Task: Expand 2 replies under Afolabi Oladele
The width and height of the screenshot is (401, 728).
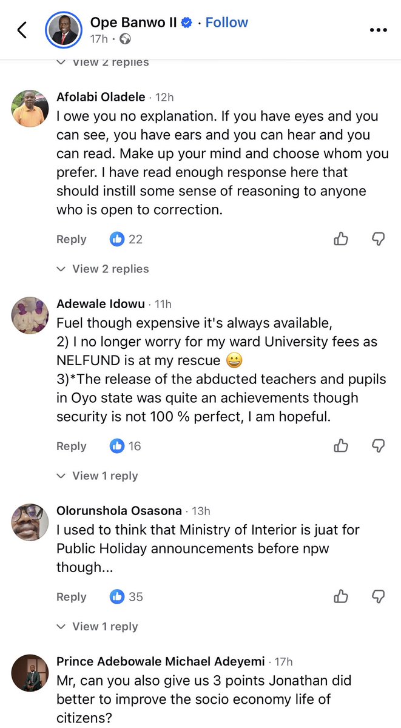Action: pos(102,269)
